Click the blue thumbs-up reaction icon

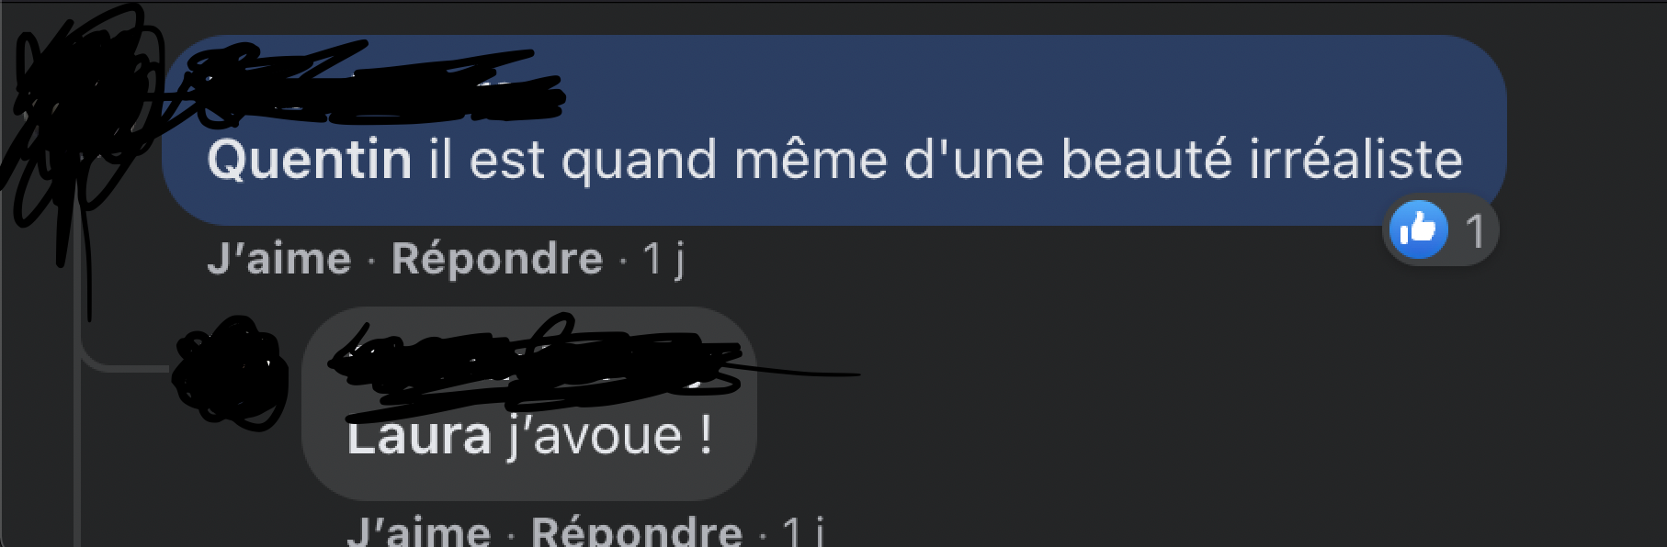coord(1418,229)
